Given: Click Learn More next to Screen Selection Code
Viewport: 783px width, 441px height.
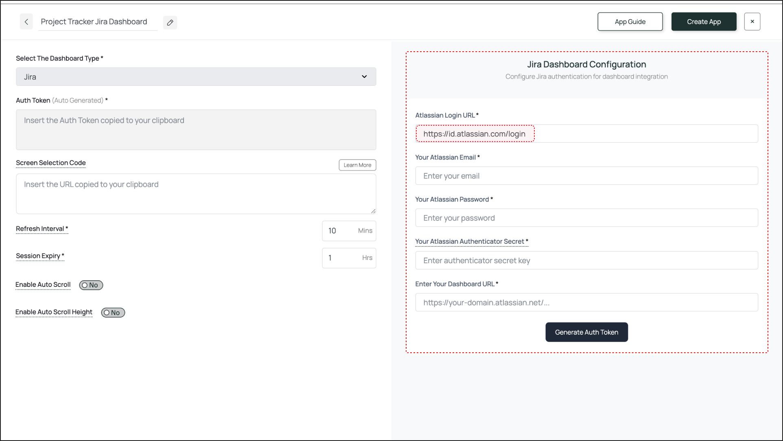Looking at the screenshot, I should click(357, 165).
